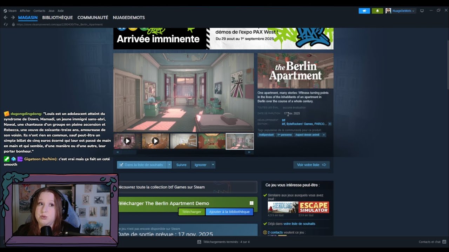Click the arrow icon on Voir votre liste
Screen dimensions: 449x252
[x=324, y=165]
